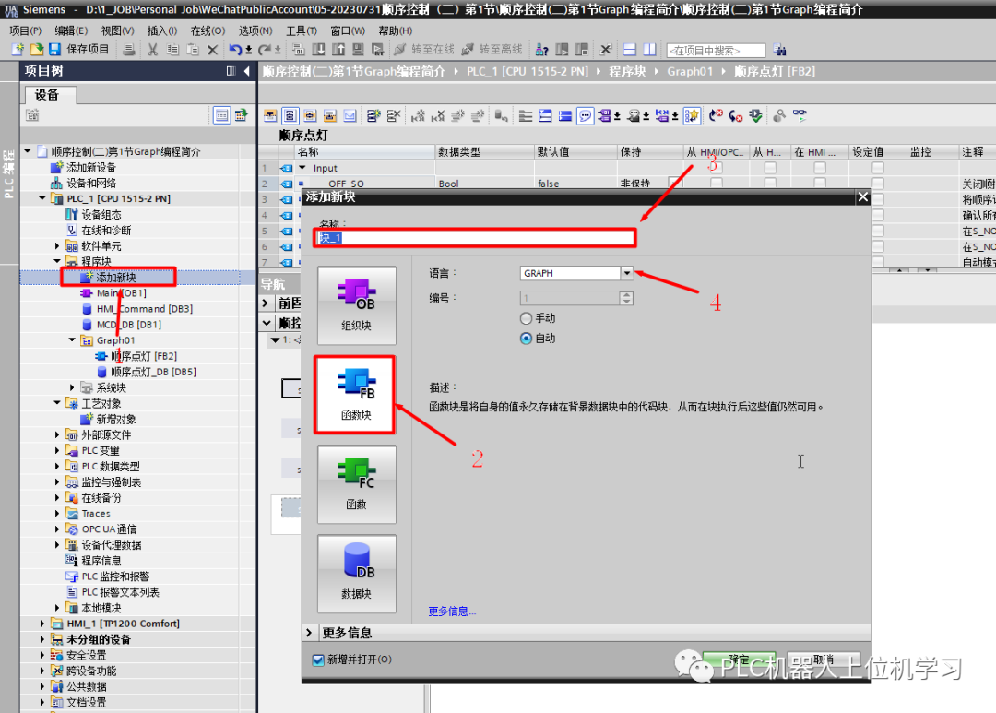Click the green download-check icon in editor toolbar
Viewport: 996px width, 713px height.
point(755,115)
